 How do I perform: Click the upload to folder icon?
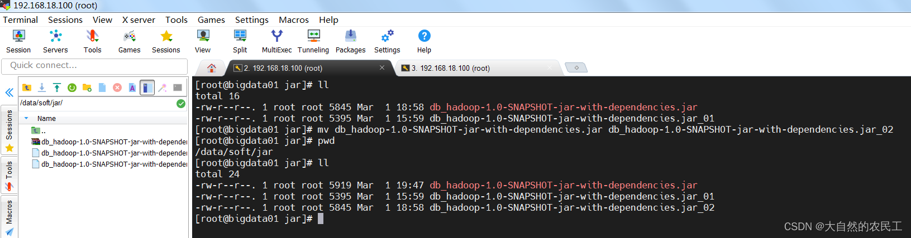click(x=57, y=88)
